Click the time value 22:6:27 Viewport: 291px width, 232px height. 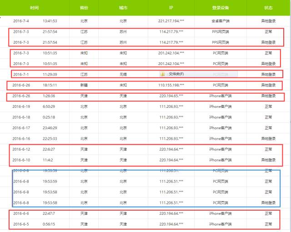coord(49,149)
